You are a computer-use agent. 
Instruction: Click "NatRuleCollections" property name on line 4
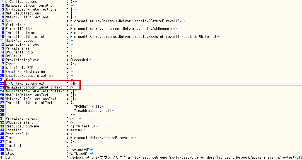click(x=23, y=13)
